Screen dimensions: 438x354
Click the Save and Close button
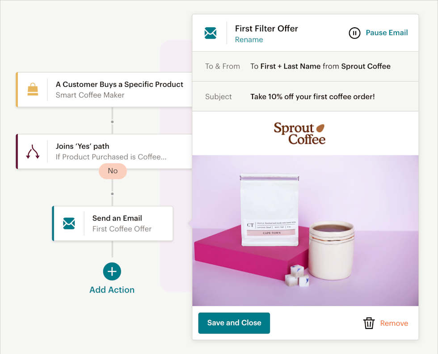pyautogui.click(x=234, y=323)
